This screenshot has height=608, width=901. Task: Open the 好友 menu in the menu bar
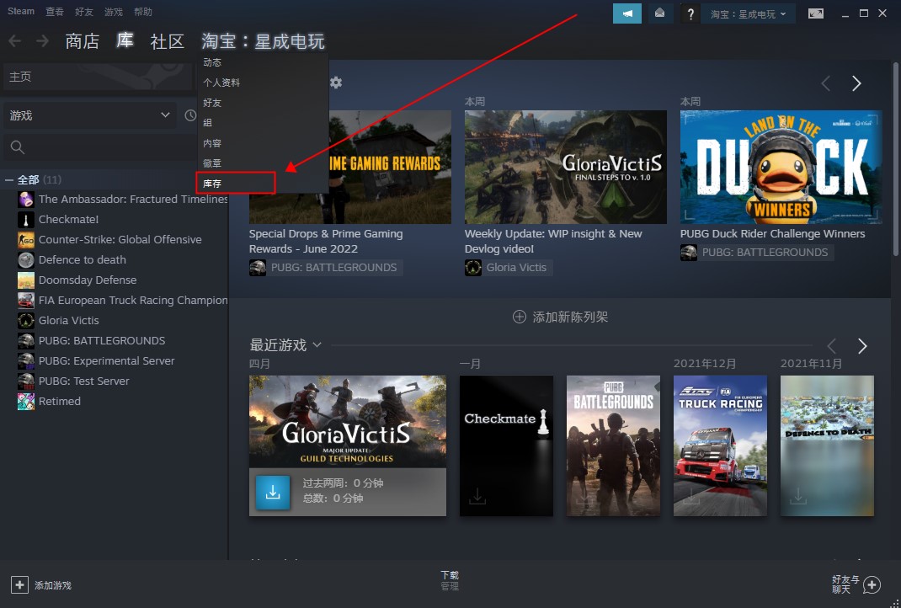pos(84,12)
